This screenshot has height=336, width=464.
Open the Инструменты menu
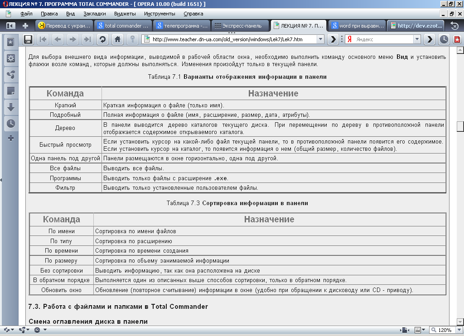159,14
